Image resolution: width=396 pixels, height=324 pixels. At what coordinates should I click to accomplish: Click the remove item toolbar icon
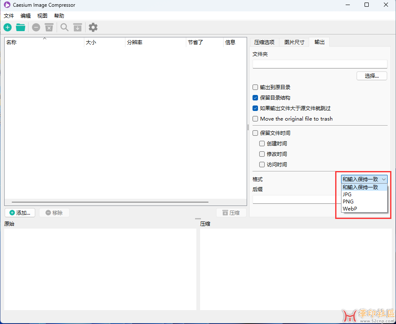click(36, 27)
